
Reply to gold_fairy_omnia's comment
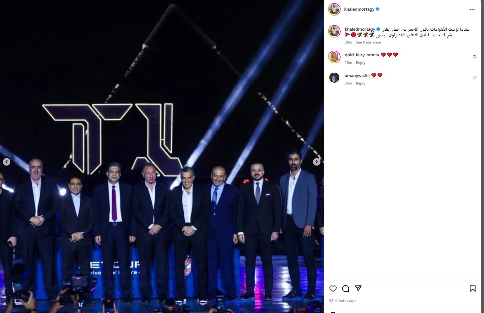tap(360, 63)
